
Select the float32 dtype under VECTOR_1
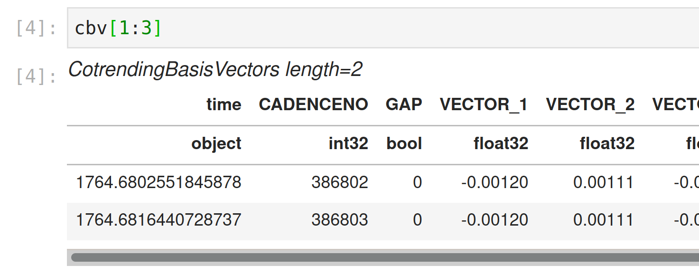502,143
